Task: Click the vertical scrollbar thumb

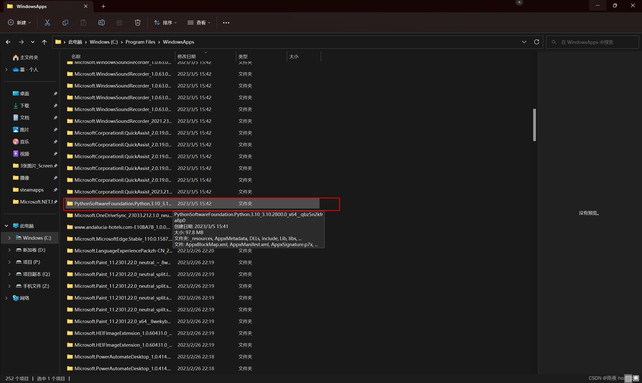Action: point(534,125)
